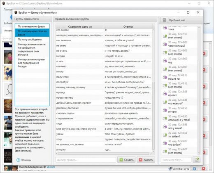Click the envelope icon beside the 'ауу' message
The height and width of the screenshot is (173, 214).
coord(165,61)
